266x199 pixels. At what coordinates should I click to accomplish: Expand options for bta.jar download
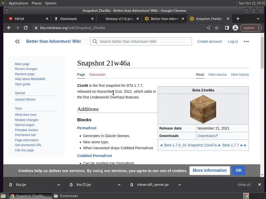[59, 185]
